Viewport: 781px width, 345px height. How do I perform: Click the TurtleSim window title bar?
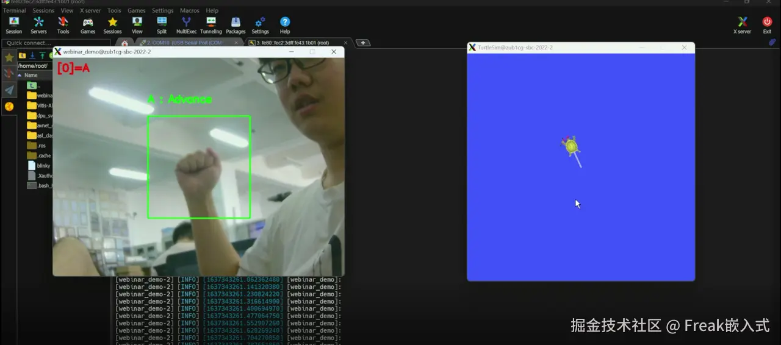click(x=581, y=48)
